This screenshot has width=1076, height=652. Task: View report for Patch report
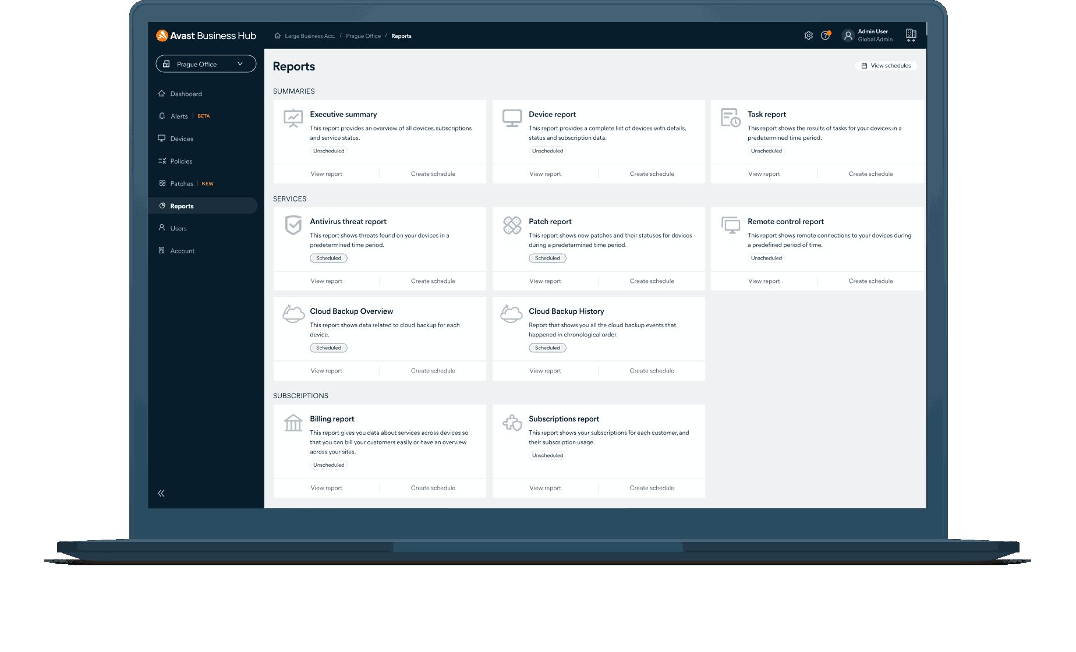tap(545, 281)
